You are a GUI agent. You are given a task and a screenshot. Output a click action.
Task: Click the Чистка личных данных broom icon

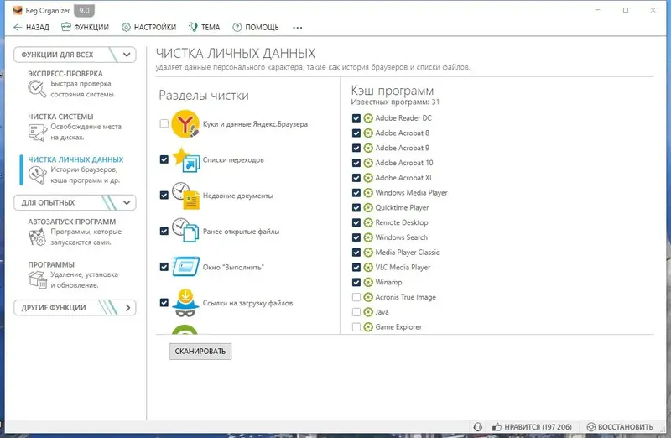(38, 175)
